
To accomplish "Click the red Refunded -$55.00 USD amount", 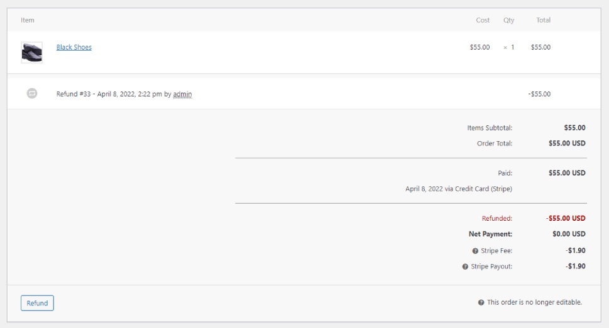I will click(566, 218).
